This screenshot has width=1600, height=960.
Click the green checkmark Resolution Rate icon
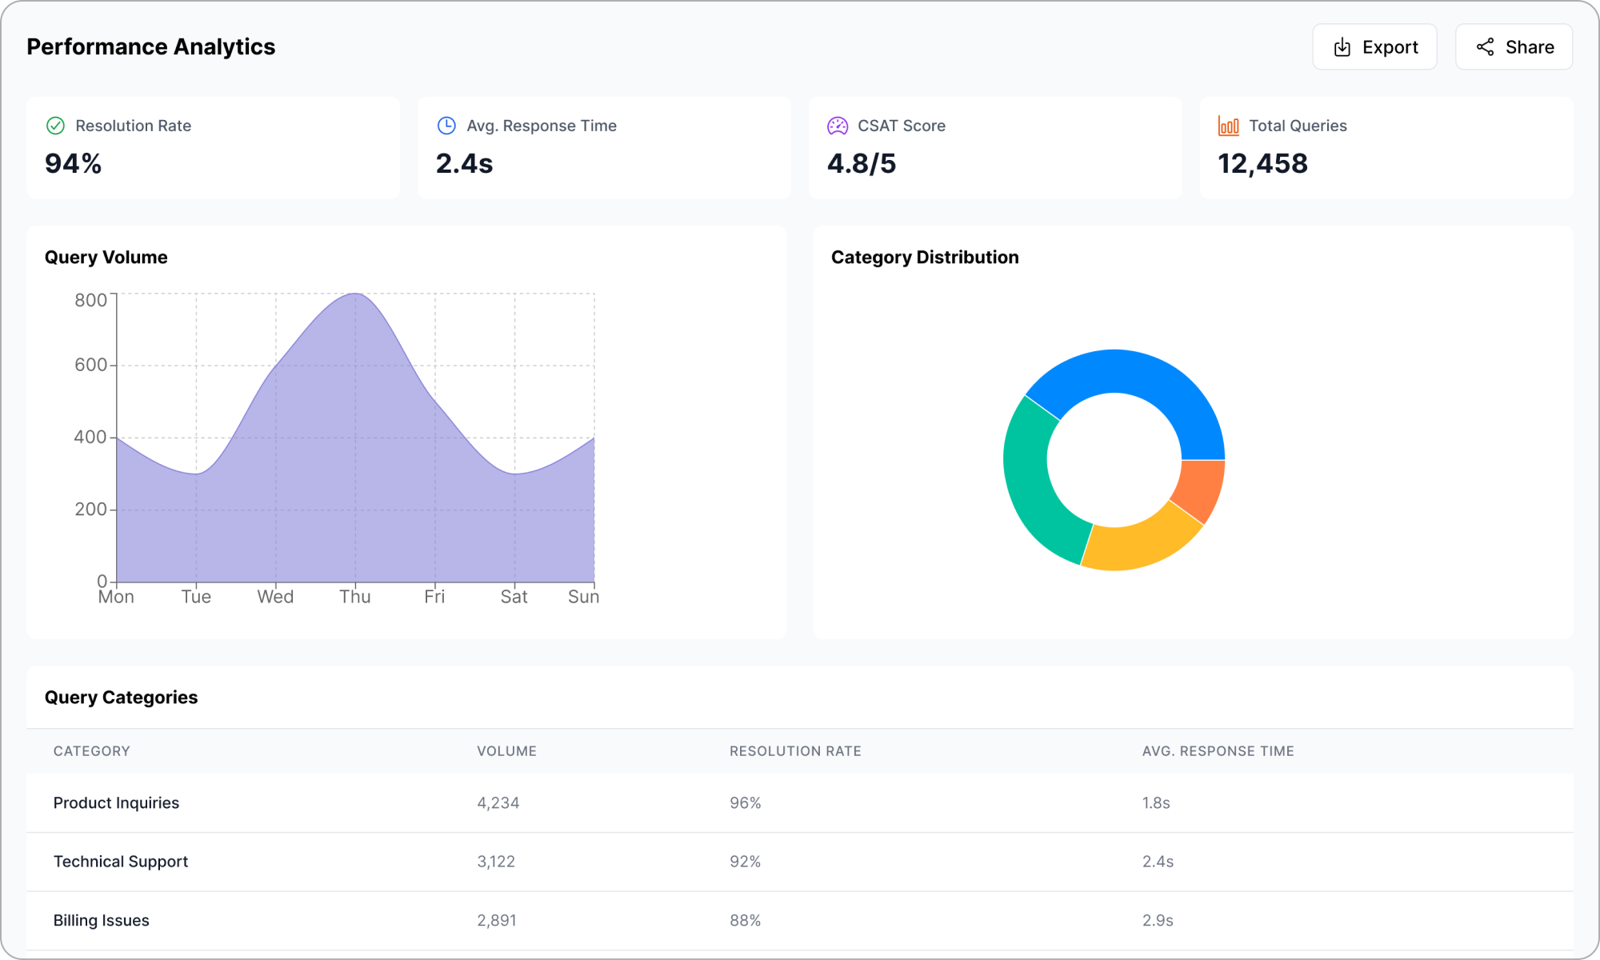(55, 126)
